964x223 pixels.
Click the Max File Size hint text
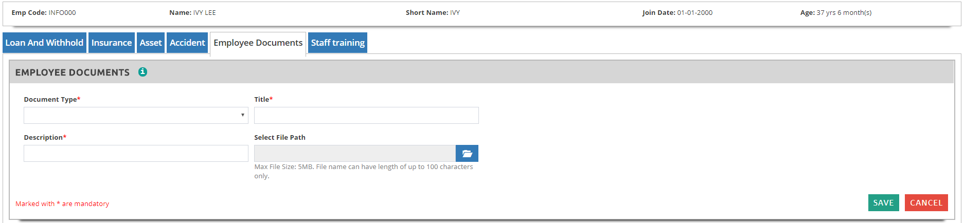click(363, 167)
